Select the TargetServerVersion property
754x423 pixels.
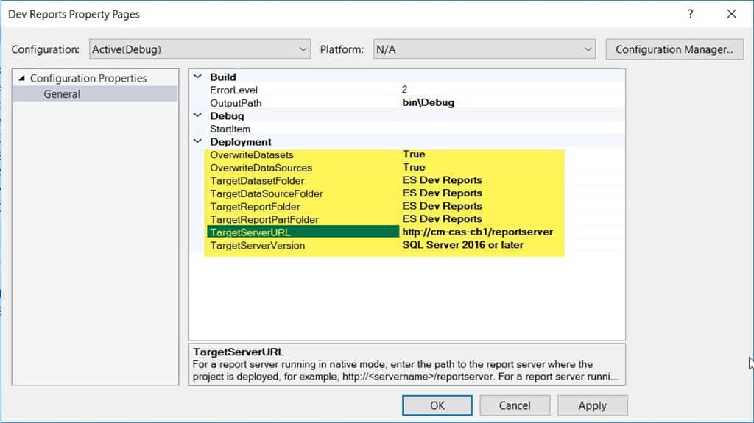click(x=257, y=245)
